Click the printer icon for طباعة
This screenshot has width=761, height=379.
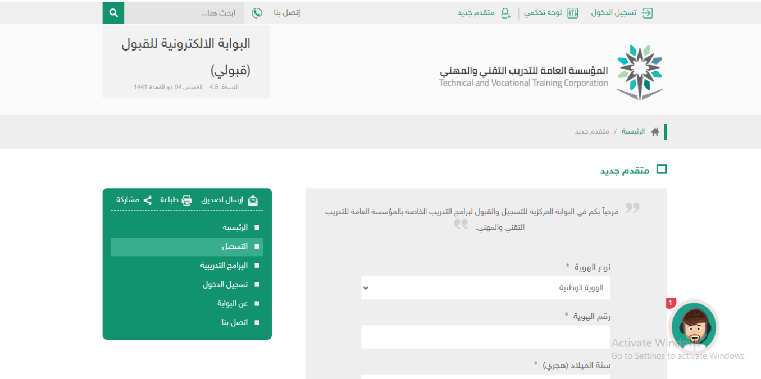click(x=186, y=200)
